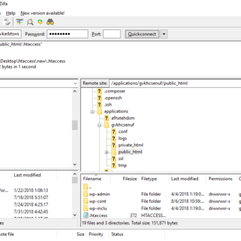The width and height of the screenshot is (241, 241).
Task: Open the New version available! menu
Action: (43, 13)
